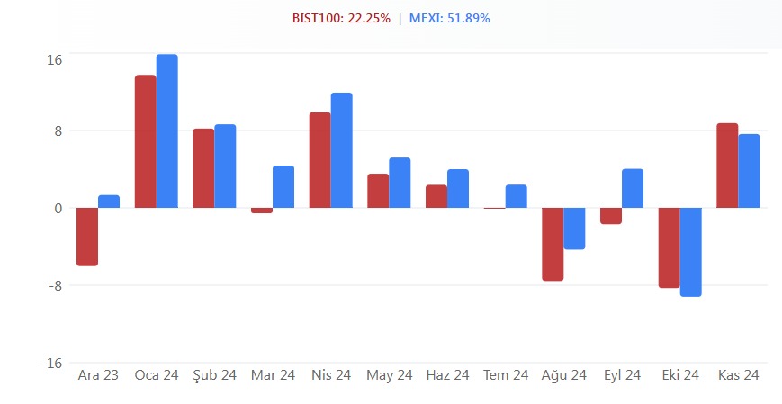Click the blue MEXI bar for Mar 24

click(283, 187)
